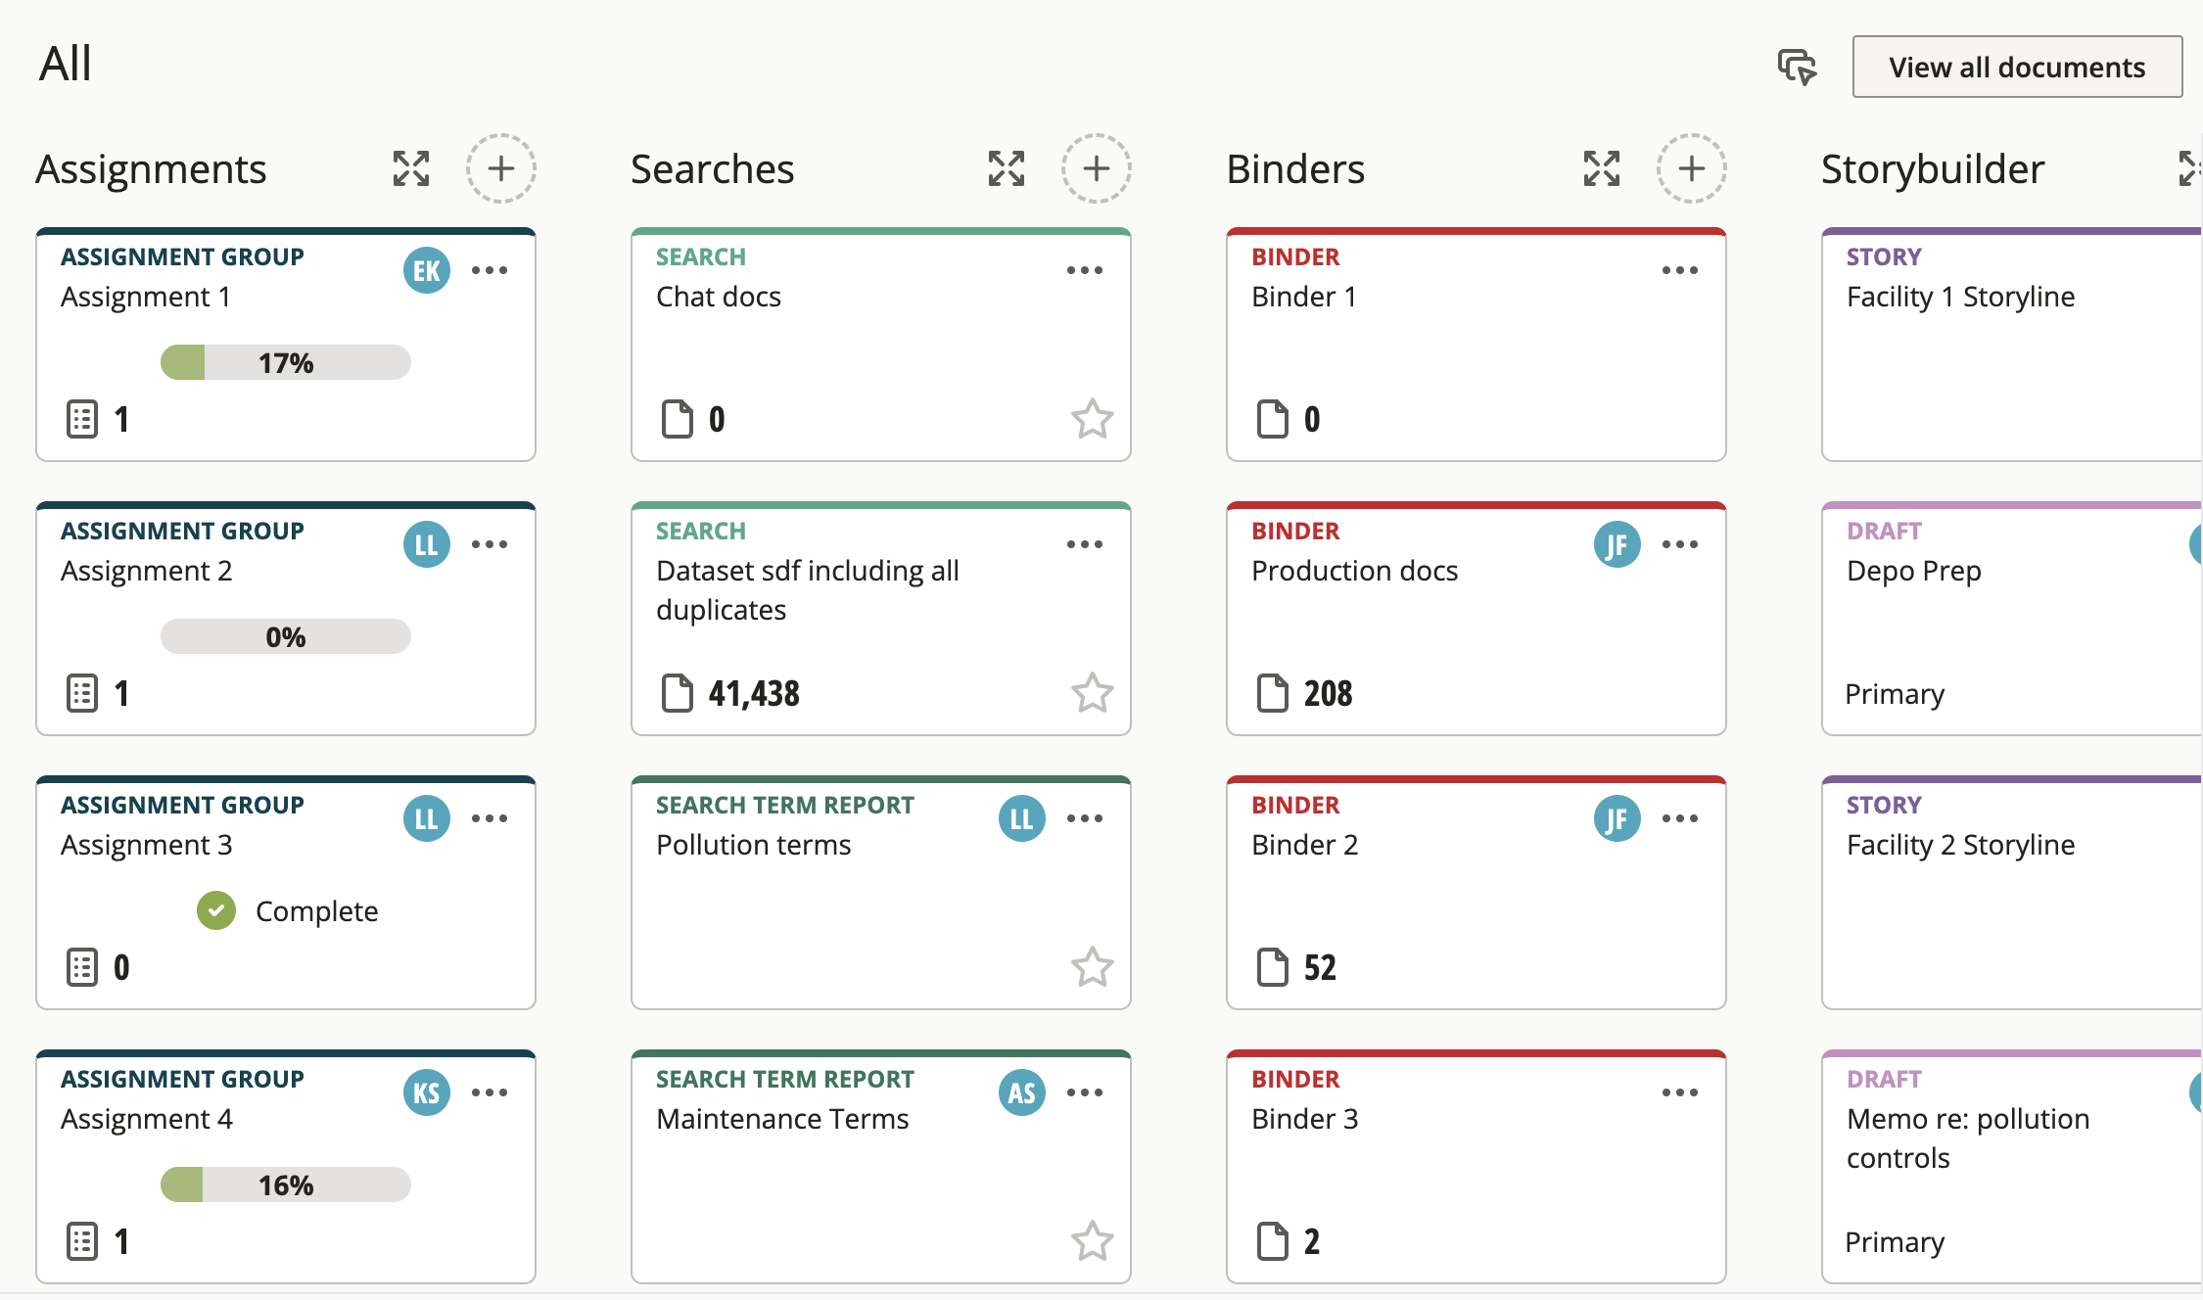Screen dimensions: 2203x1300
Task: Add a new assignment with plus button
Action: pos(501,168)
